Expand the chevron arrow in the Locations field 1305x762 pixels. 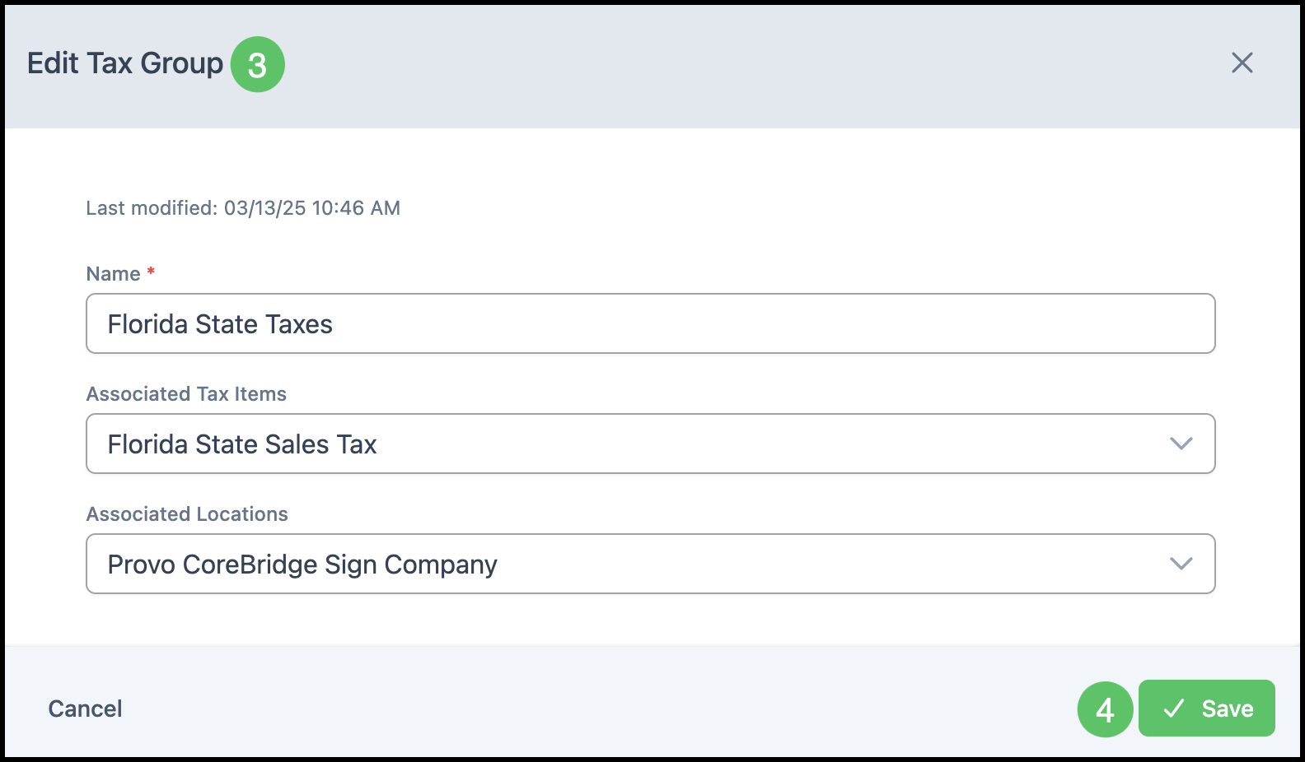click(x=1181, y=564)
